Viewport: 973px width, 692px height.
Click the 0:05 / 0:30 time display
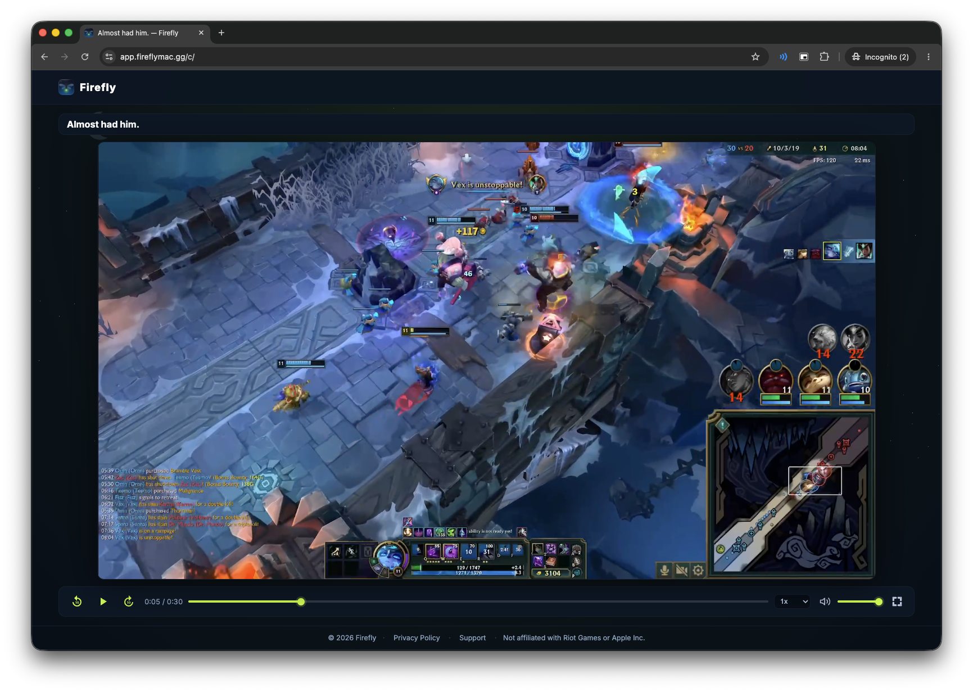pyautogui.click(x=164, y=601)
